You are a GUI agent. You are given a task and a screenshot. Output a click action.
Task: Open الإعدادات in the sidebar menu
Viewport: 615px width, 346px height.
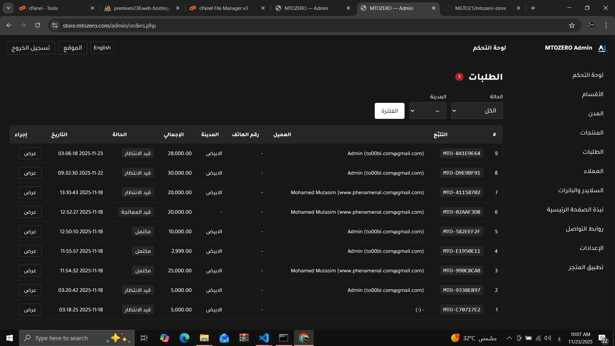coord(591,248)
